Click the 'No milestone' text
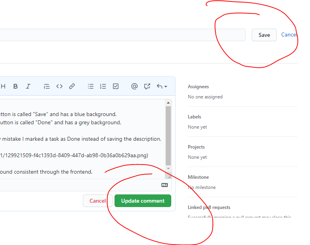The height and width of the screenshot is (245, 310). 202,187
